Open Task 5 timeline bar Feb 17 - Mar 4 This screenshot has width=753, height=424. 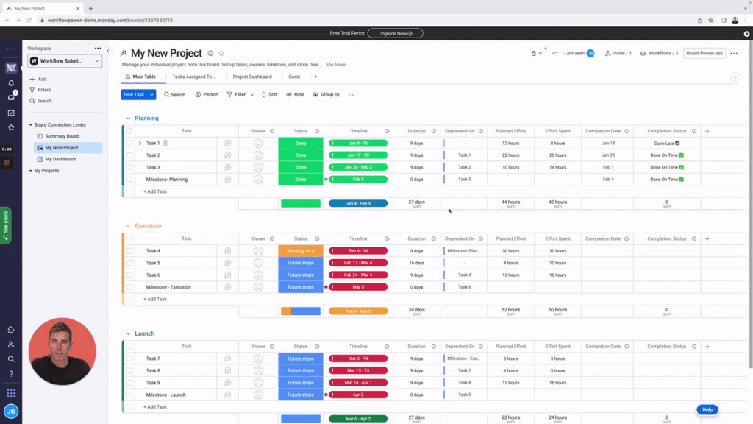(x=358, y=263)
